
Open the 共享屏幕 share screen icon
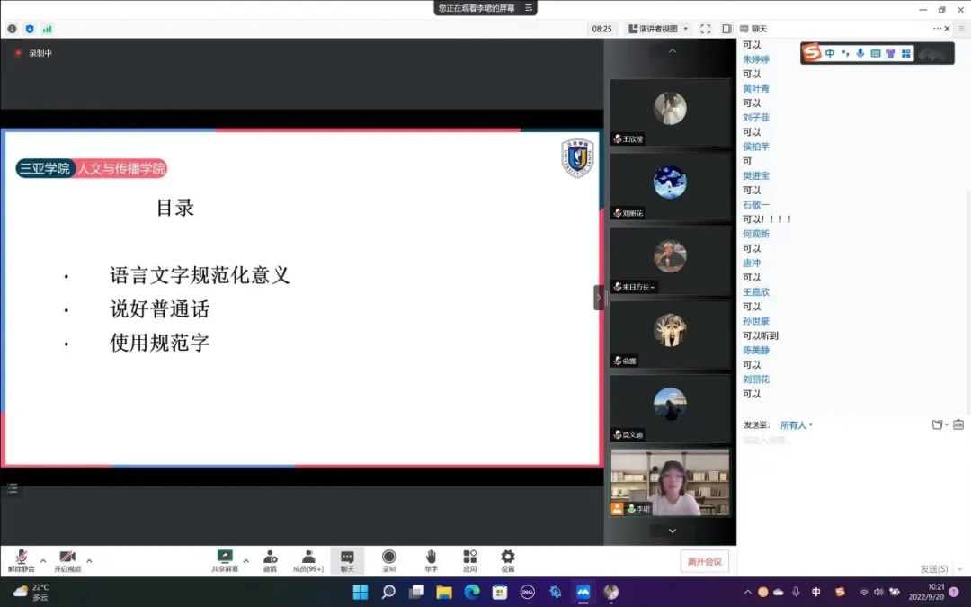225,558
